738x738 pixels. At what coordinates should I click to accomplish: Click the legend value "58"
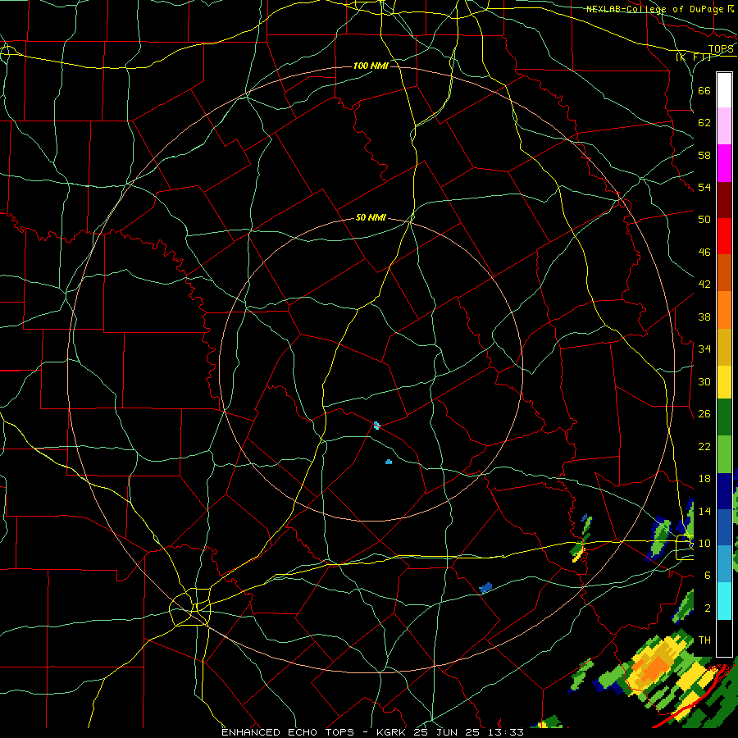click(x=704, y=155)
